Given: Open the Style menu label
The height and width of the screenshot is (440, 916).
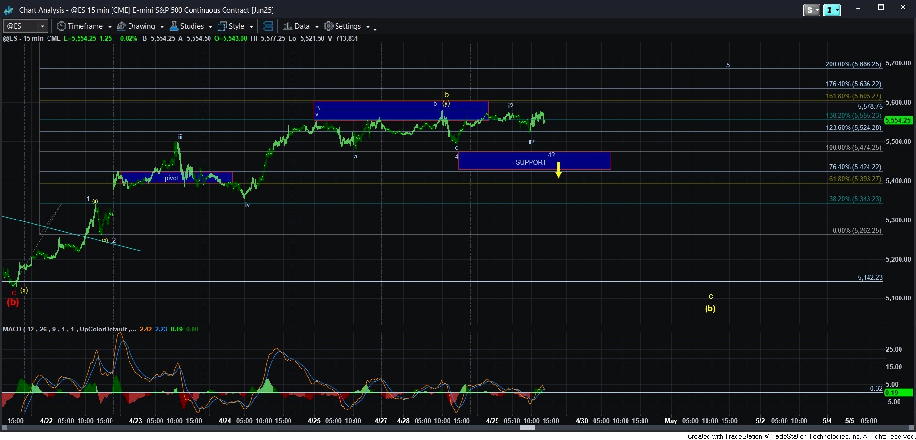Looking at the screenshot, I should click(237, 26).
